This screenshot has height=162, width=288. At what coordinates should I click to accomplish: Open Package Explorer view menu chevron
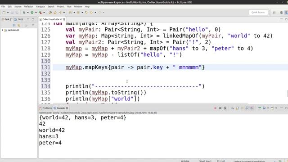33,25
